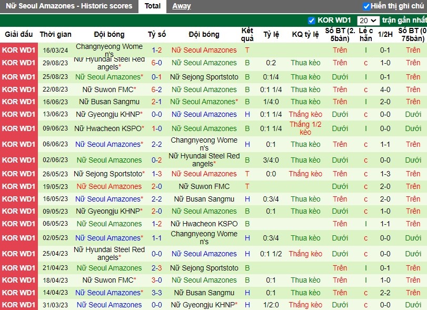The image size is (427, 310).
Task: Click the Thời gian column header
Action: pyautogui.click(x=55, y=34)
